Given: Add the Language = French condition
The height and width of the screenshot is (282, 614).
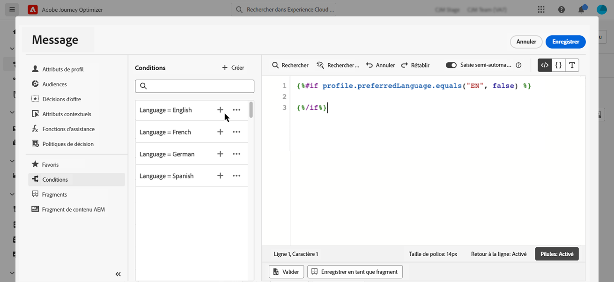Looking at the screenshot, I should (220, 132).
